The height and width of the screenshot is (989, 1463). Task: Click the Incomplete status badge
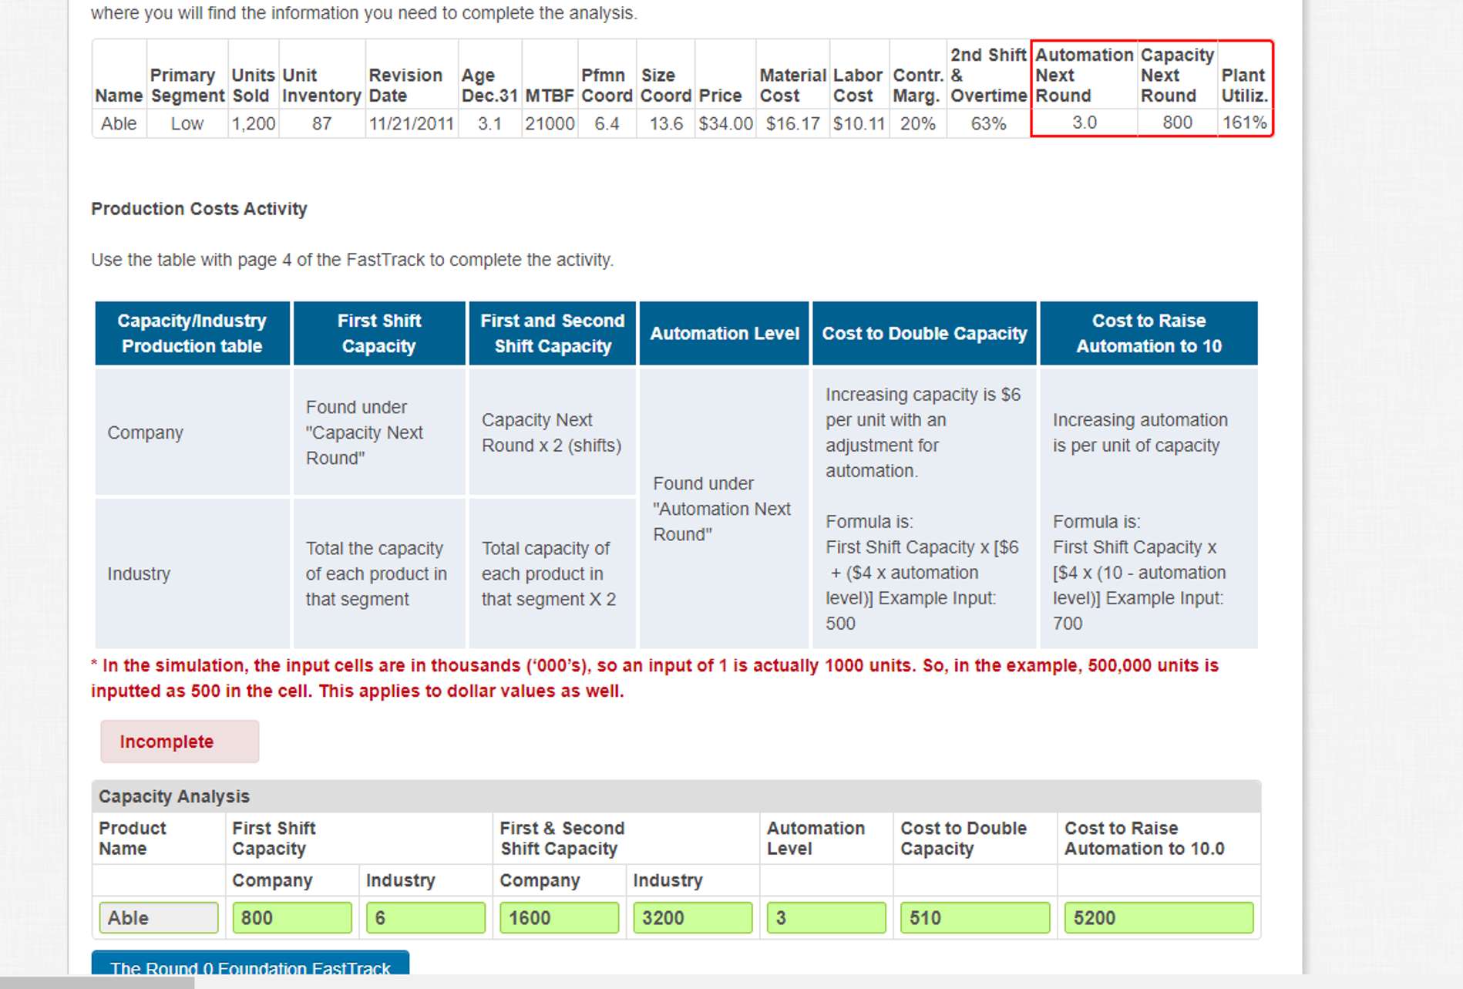coord(180,742)
